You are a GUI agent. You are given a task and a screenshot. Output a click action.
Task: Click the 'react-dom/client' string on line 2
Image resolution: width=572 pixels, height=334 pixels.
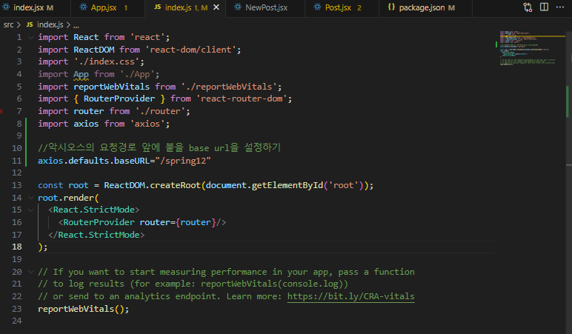[x=190, y=50]
